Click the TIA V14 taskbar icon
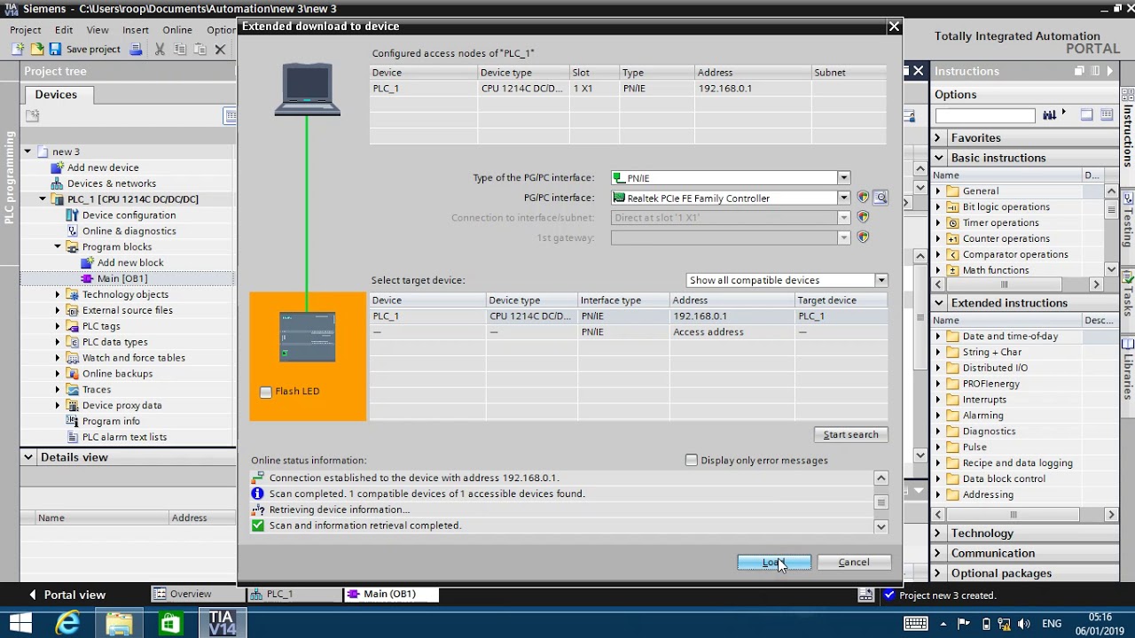This screenshot has height=638, width=1135. click(x=222, y=624)
